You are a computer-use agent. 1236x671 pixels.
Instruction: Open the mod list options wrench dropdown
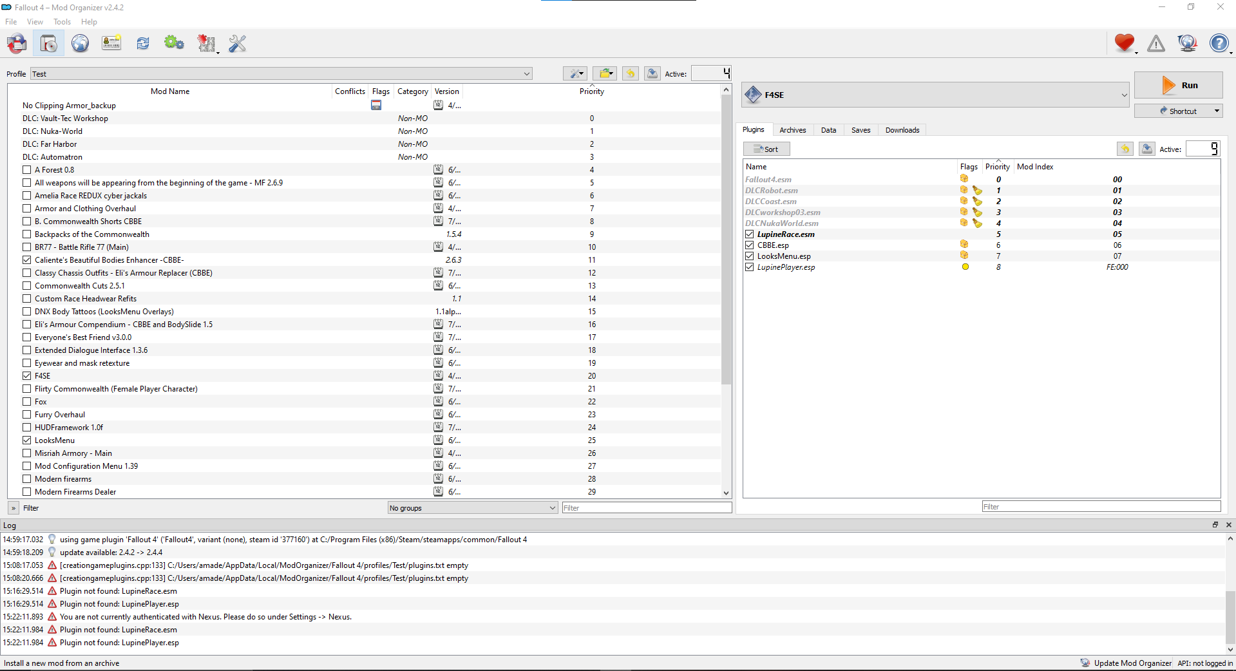click(575, 73)
